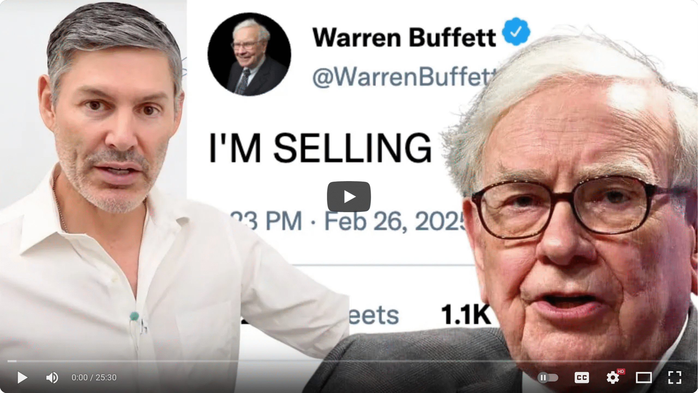Start the video with the center play button
The width and height of the screenshot is (698, 393).
click(x=349, y=196)
